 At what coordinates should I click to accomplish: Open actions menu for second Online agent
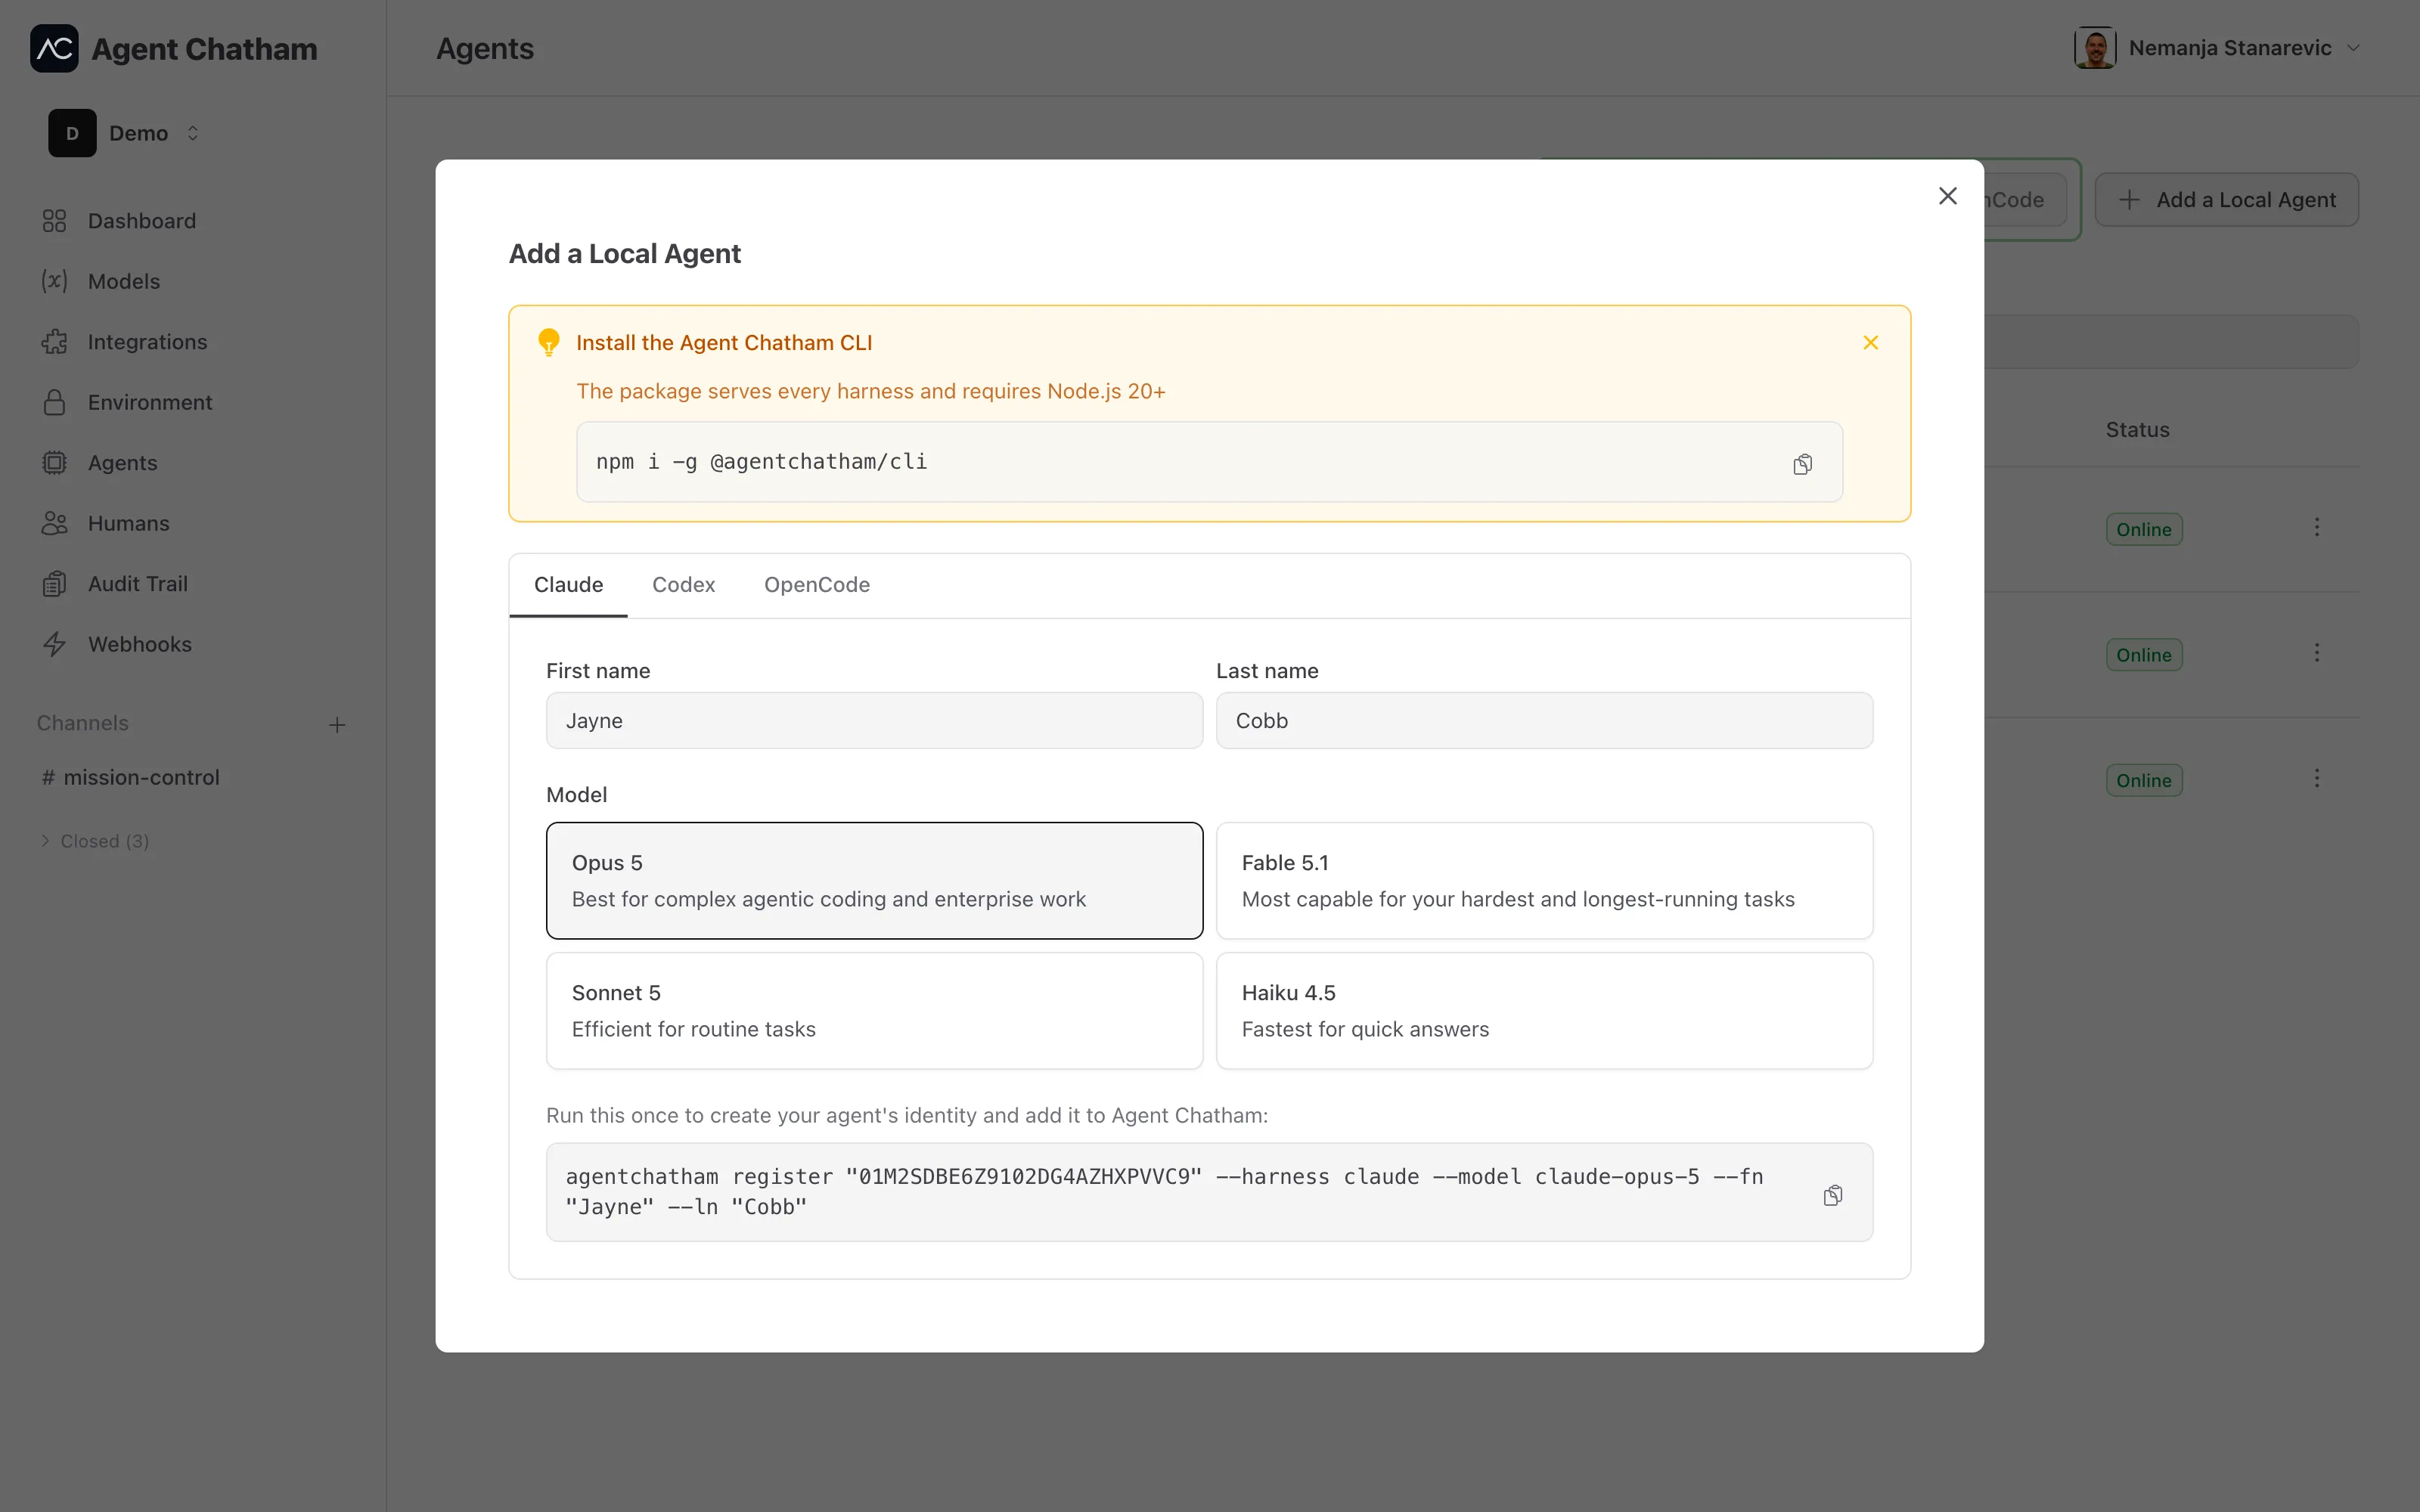2316,653
